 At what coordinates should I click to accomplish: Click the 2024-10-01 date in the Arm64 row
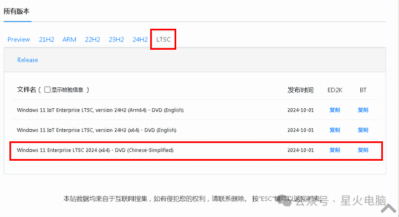(x=300, y=110)
